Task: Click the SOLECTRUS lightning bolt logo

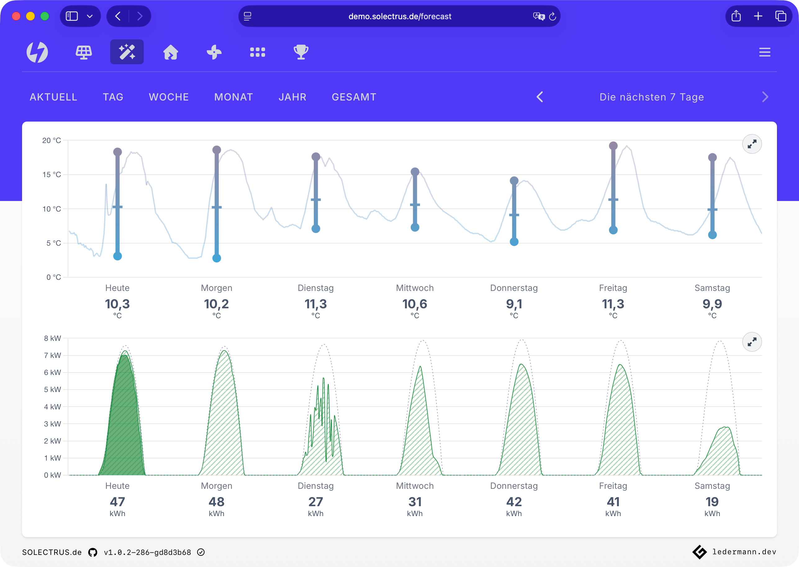Action: (37, 52)
